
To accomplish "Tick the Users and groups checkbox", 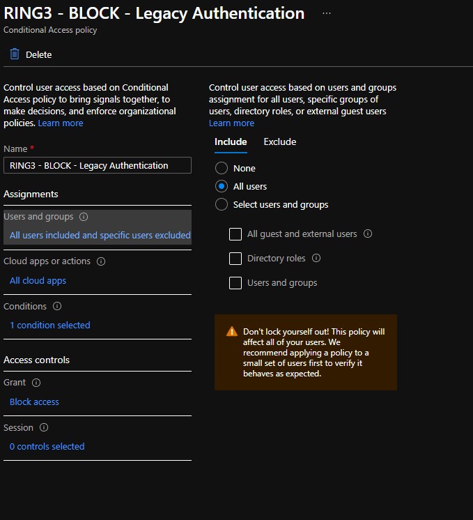I will [x=235, y=283].
